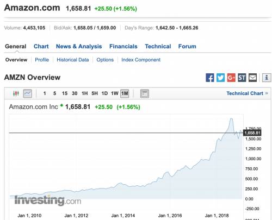Image resolution: width=272 pixels, height=220 pixels.
Task: Toggle the 1M monthly interval
Action: pos(125,93)
